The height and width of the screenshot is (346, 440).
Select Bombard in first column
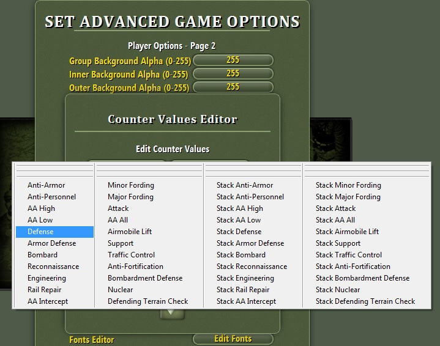[54, 255]
